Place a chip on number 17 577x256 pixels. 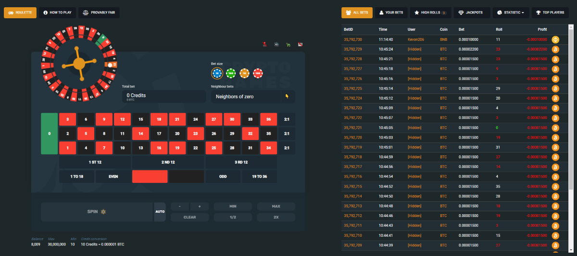point(159,134)
